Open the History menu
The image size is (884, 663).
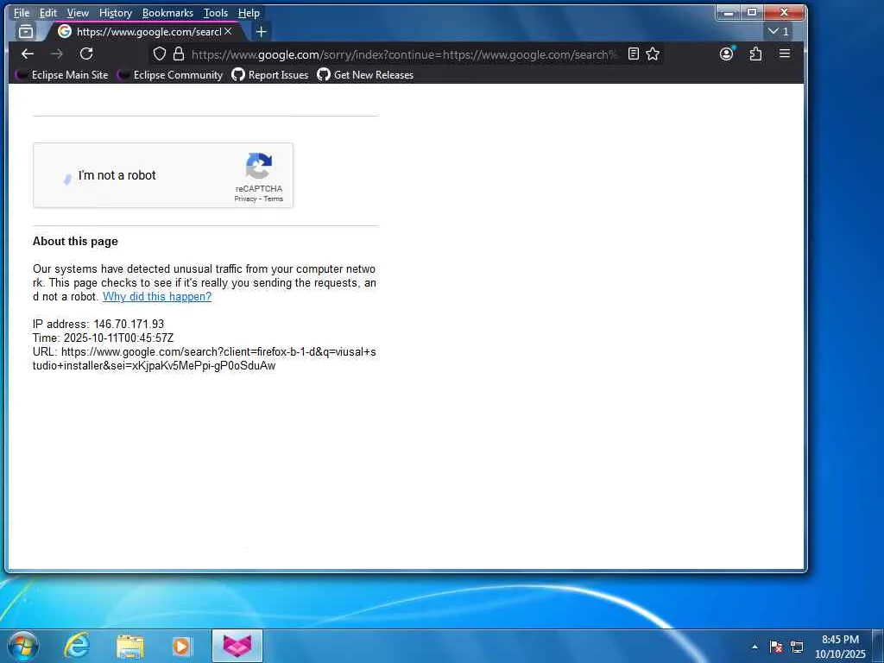pyautogui.click(x=115, y=13)
